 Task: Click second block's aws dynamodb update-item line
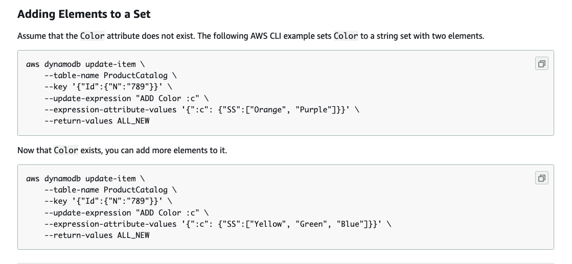(x=85, y=178)
